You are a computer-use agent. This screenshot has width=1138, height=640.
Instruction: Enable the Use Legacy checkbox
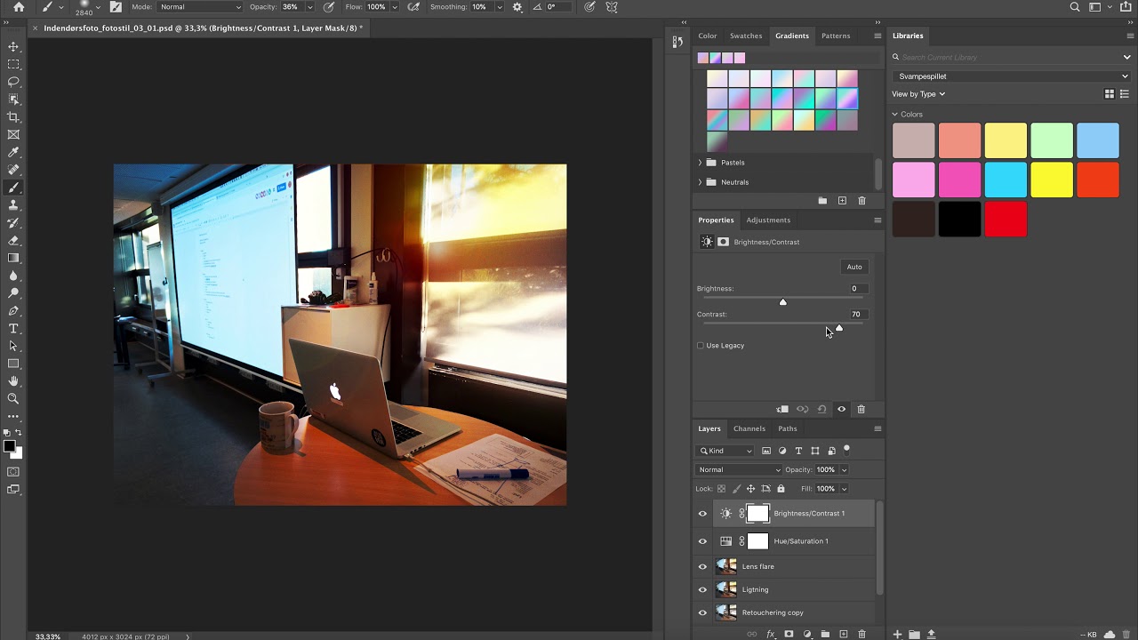pos(701,346)
